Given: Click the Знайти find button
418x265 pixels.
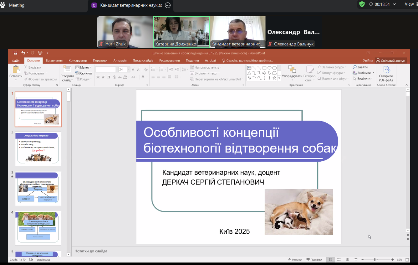Looking at the screenshot, I should pos(360,67).
